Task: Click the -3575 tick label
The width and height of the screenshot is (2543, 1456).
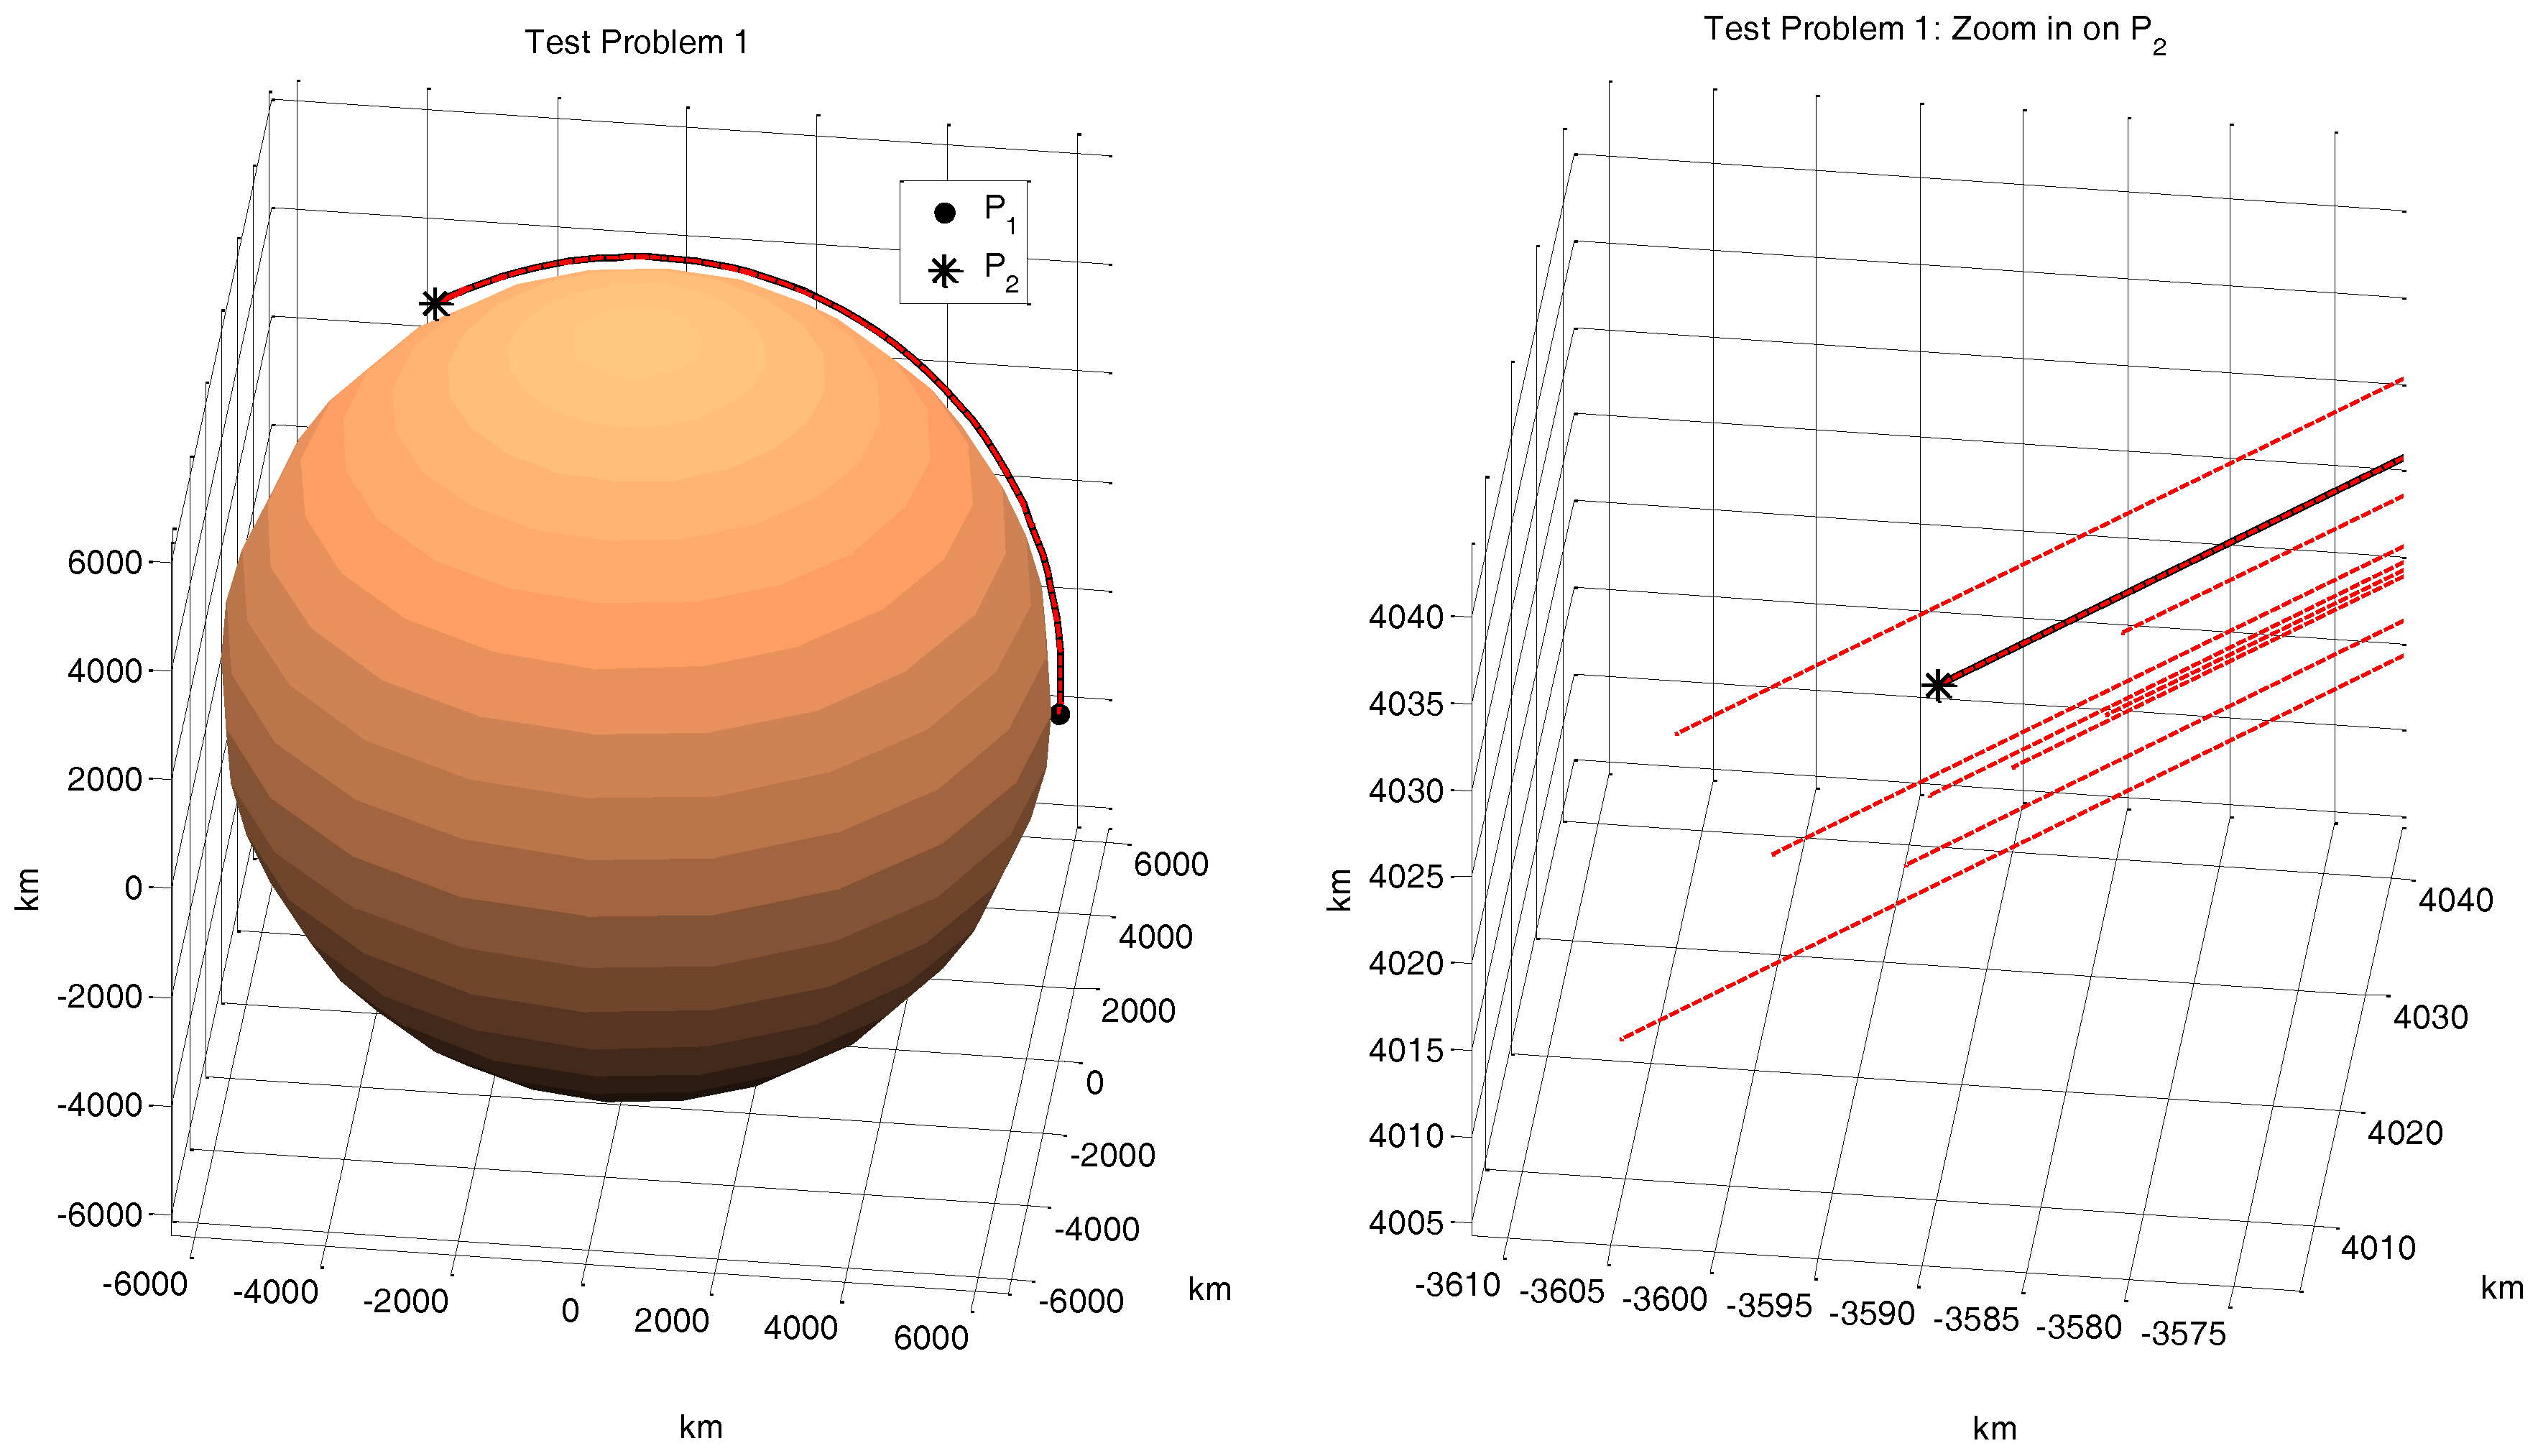Action: 2183,1333
